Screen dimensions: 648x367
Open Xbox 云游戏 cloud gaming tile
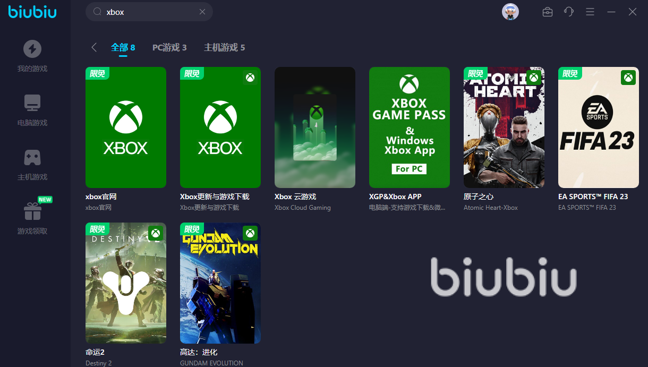(x=315, y=127)
